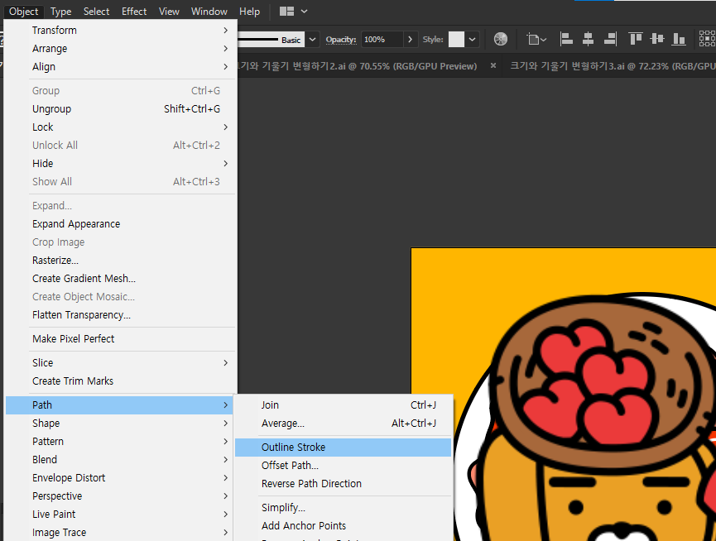The height and width of the screenshot is (541, 716).
Task: Open the Perspective submenu
Action: pos(119,496)
